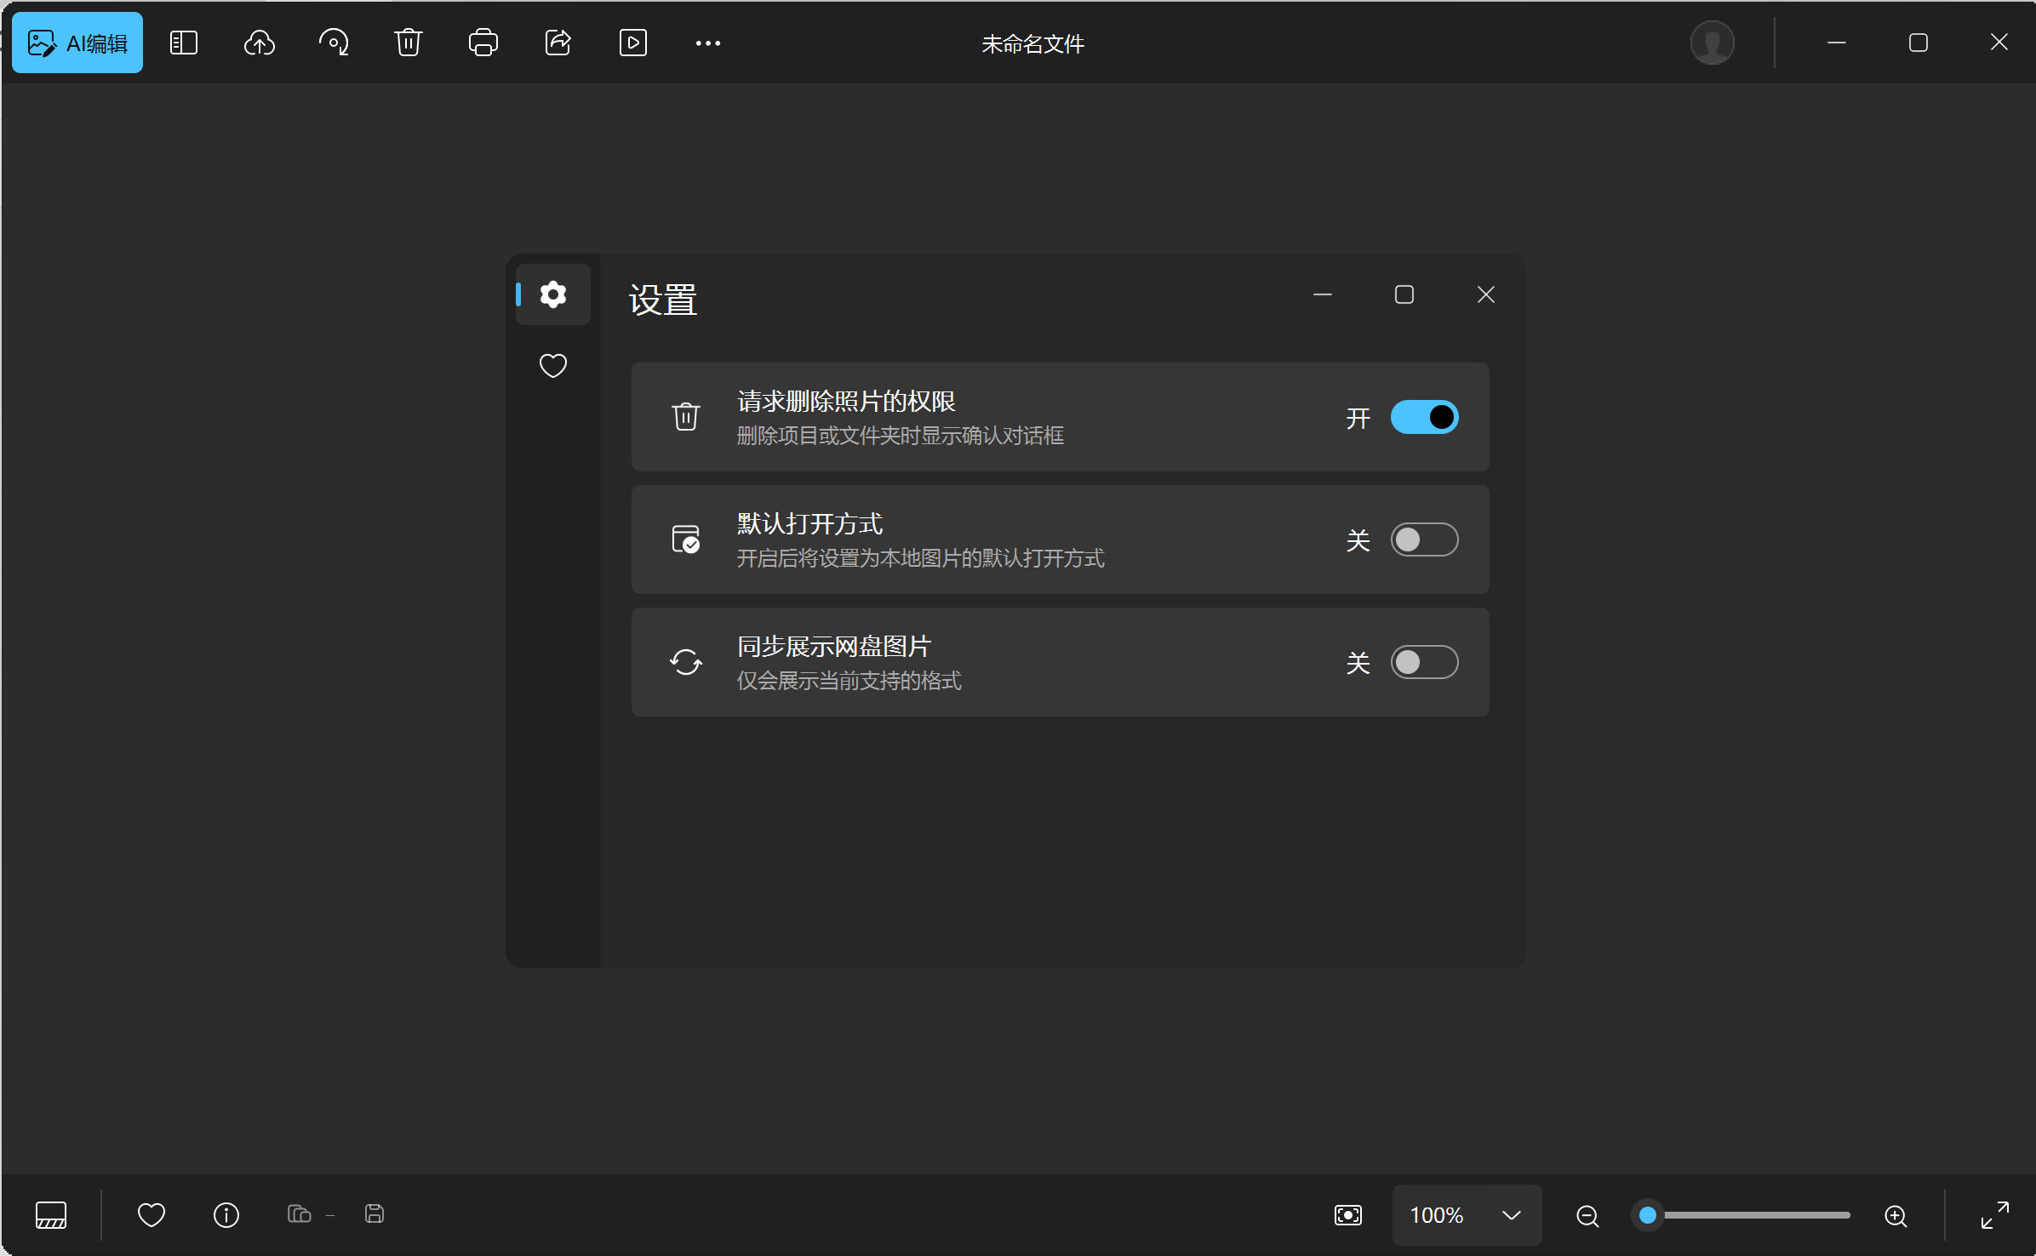Click the cloud upload icon
Screen dimensions: 2036x1256
tap(259, 43)
